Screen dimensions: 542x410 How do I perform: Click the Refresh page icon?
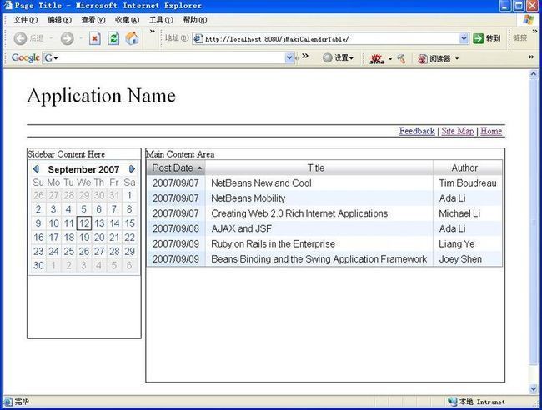[x=113, y=38]
